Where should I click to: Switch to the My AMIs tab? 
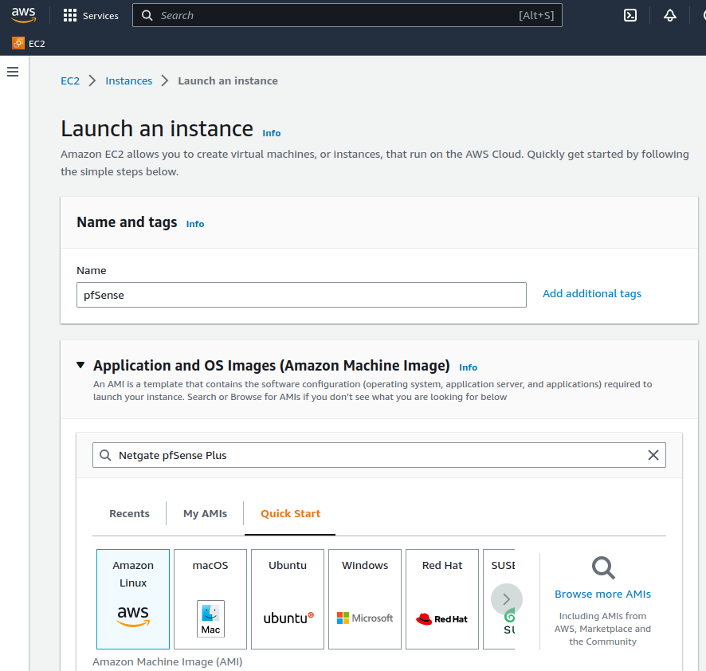pyautogui.click(x=205, y=513)
